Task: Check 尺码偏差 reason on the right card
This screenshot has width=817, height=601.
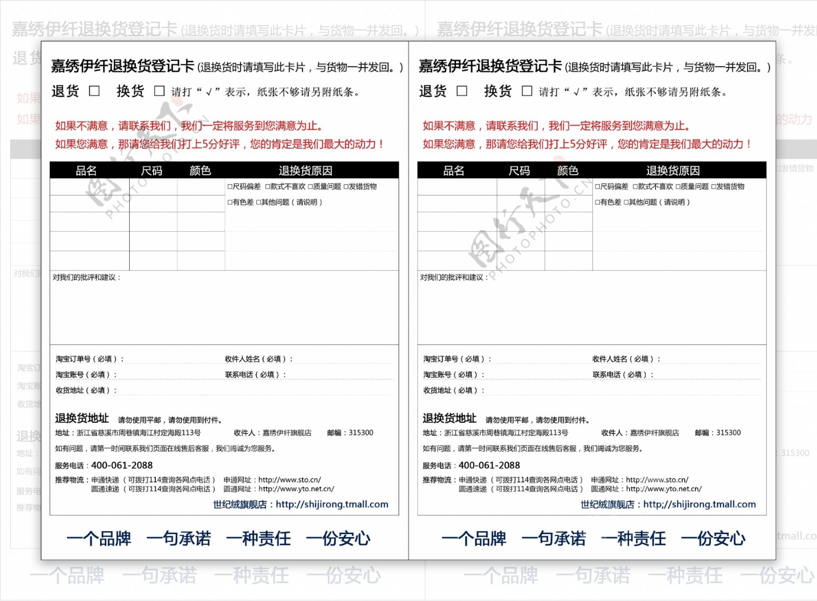Action: point(597,187)
